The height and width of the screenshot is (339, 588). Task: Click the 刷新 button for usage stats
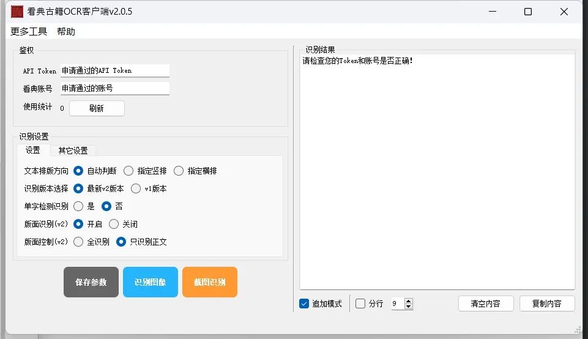97,108
